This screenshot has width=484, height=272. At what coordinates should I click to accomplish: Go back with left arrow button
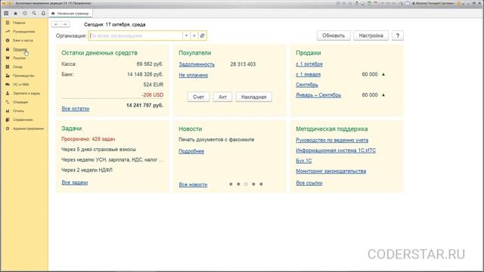pos(56,24)
